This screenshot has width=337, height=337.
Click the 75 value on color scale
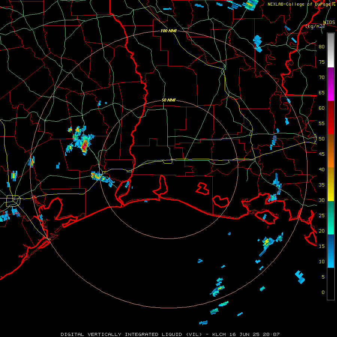pyautogui.click(x=322, y=62)
